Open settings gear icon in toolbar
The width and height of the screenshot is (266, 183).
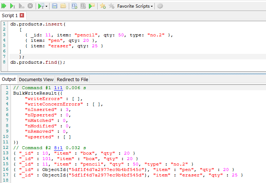coord(160,6)
